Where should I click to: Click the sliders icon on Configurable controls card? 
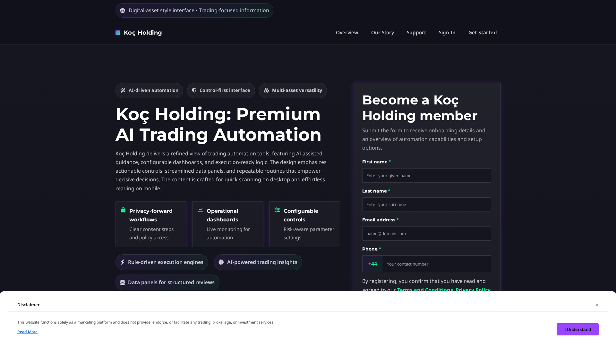pos(277,210)
